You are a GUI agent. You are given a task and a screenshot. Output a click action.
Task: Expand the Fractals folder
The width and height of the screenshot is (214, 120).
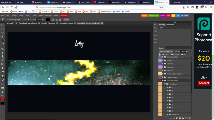(163, 70)
